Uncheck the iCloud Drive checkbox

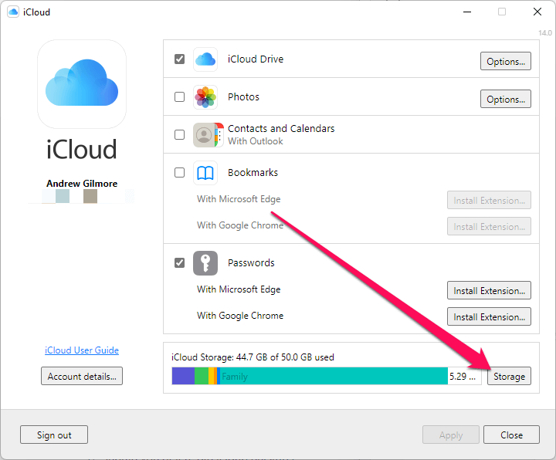(179, 59)
